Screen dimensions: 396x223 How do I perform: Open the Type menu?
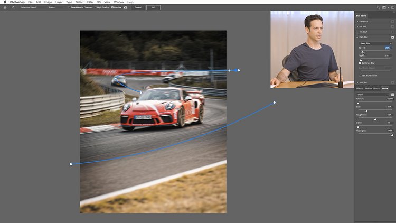(x=69, y=2)
